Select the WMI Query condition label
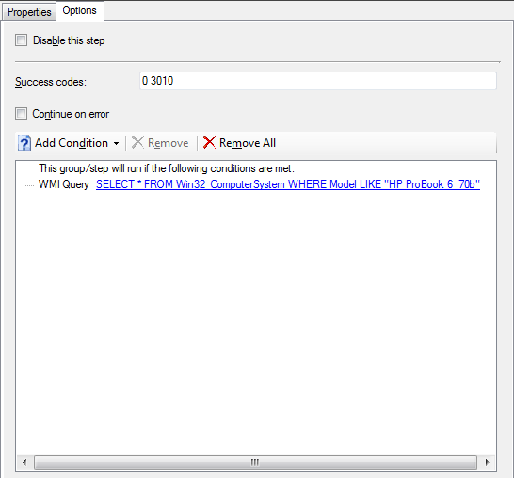Viewport: 514px width, 478px height. [x=64, y=184]
